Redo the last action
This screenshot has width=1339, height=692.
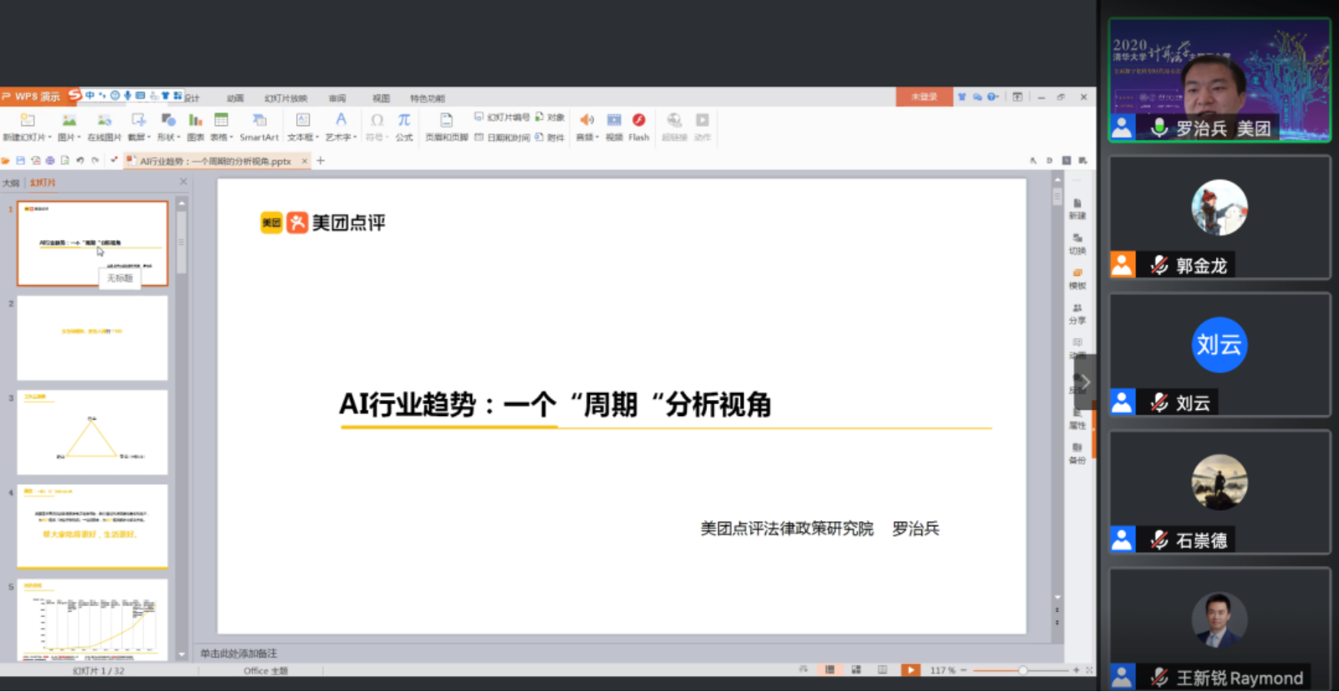pyautogui.click(x=95, y=161)
